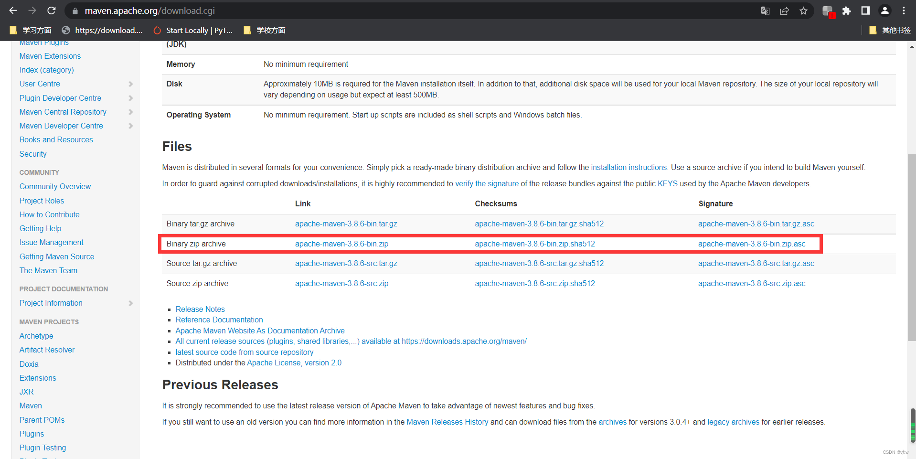
Task: Open Apache License, version 2.0 link
Action: coord(294,363)
